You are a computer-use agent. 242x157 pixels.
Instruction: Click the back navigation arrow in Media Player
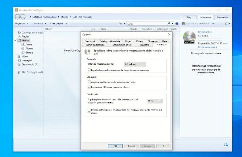(17, 17)
